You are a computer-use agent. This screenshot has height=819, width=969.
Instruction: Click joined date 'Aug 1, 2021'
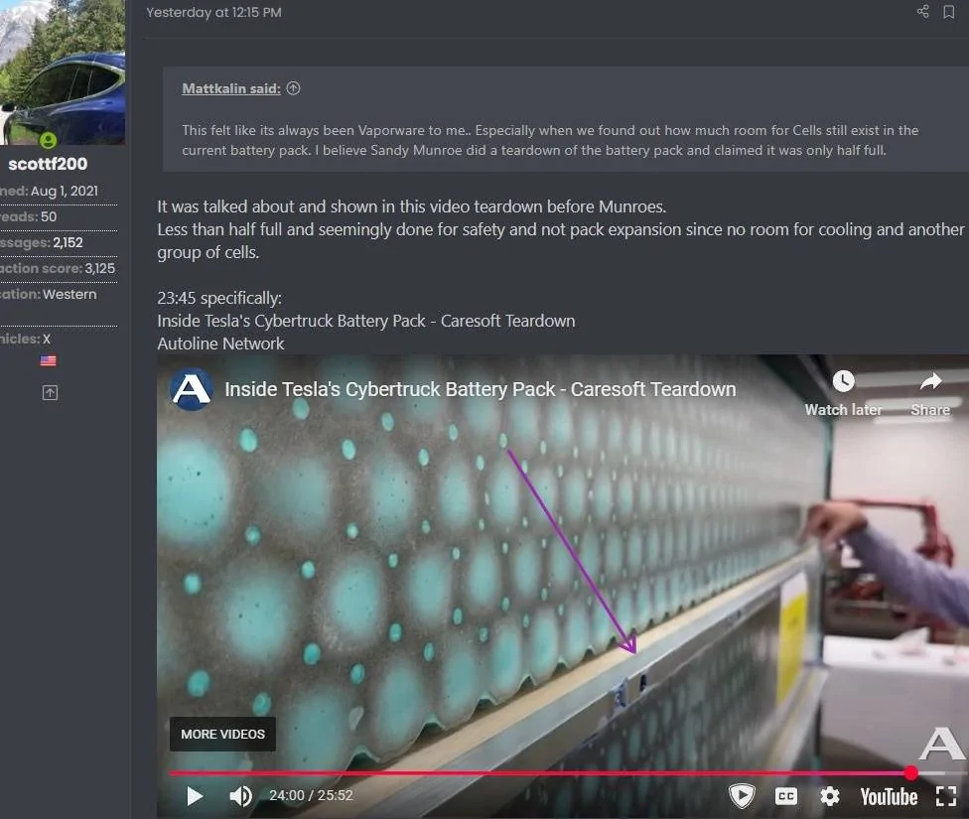[x=65, y=191]
